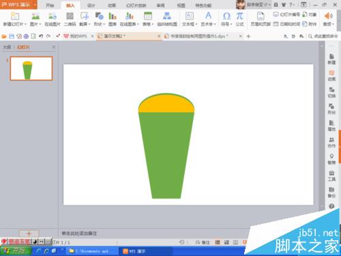This screenshot has width=341, height=256.
Task: Click the add slide plus button below thumbnails
Action: coord(29,233)
